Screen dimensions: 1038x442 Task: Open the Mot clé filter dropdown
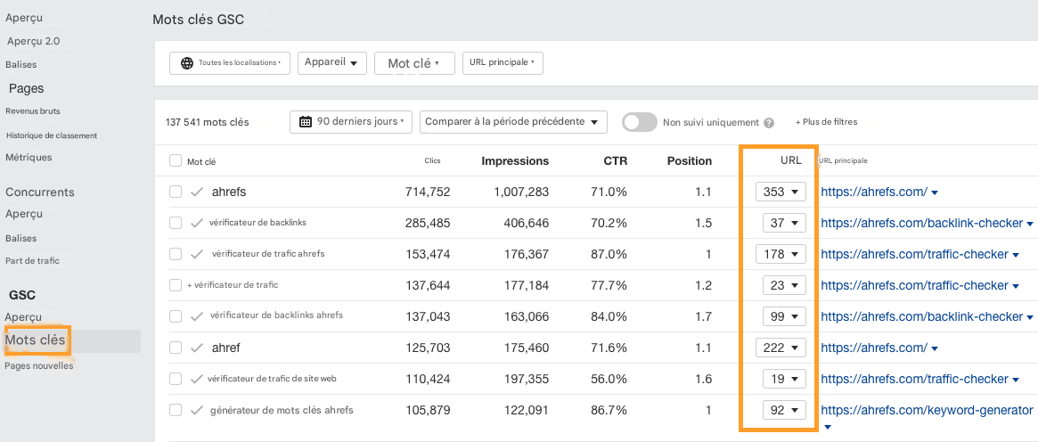pyautogui.click(x=414, y=63)
